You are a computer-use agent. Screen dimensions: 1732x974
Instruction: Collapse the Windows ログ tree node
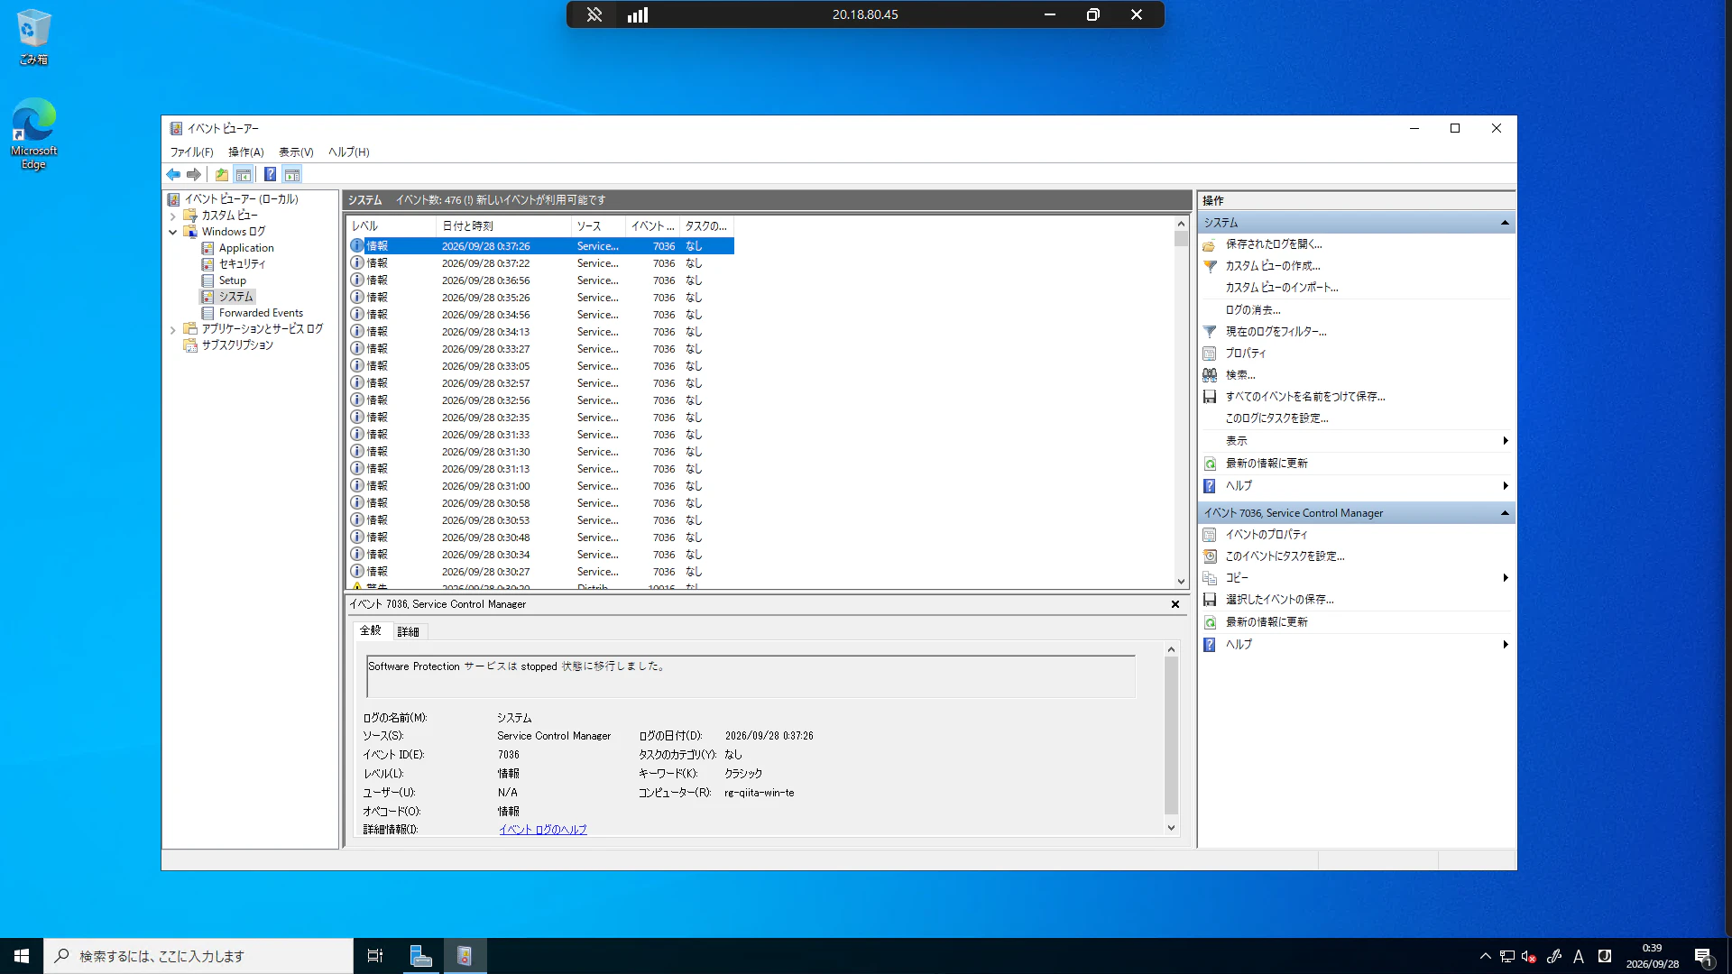pyautogui.click(x=172, y=232)
